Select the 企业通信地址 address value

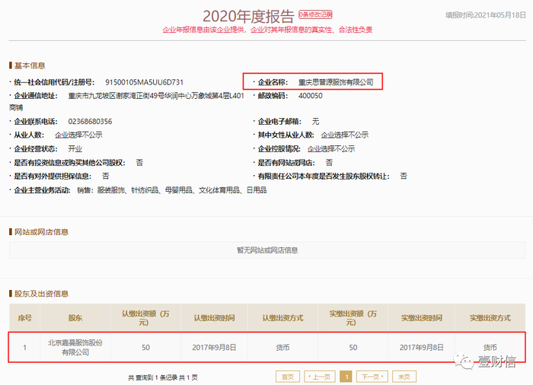point(126,102)
